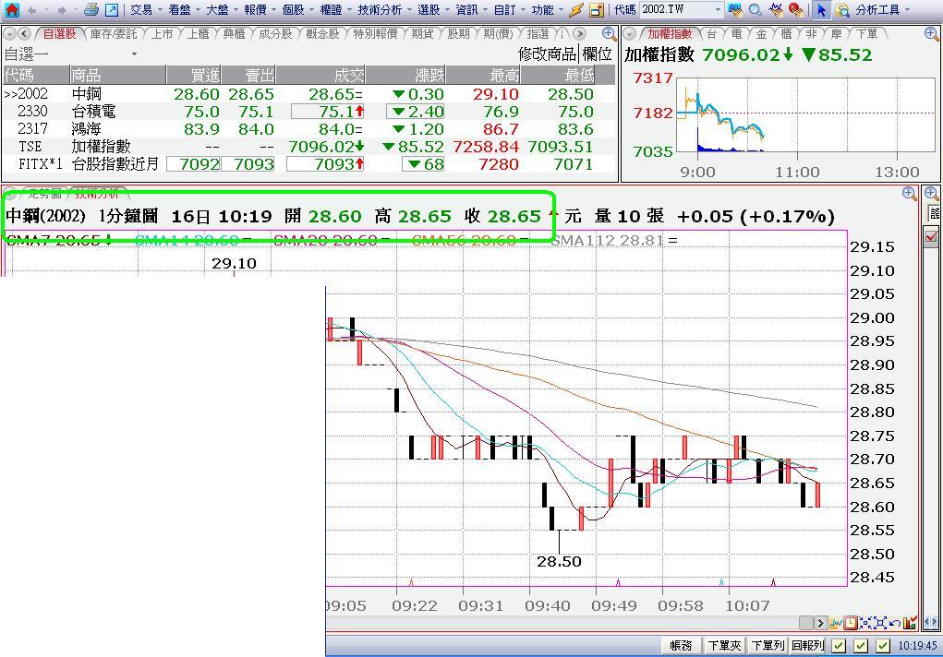
Task: Select the 台積電 row in the watchlist
Action: coord(309,112)
